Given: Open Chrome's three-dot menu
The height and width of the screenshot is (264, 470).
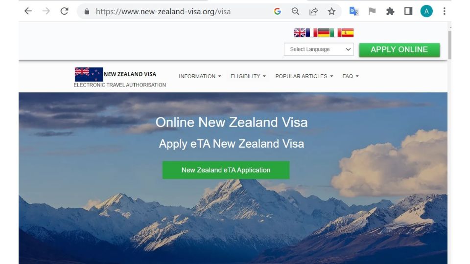Looking at the screenshot, I should pyautogui.click(x=444, y=11).
